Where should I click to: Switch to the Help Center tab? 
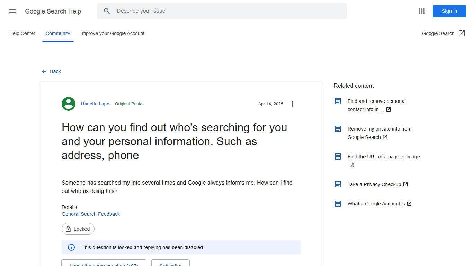(x=22, y=33)
